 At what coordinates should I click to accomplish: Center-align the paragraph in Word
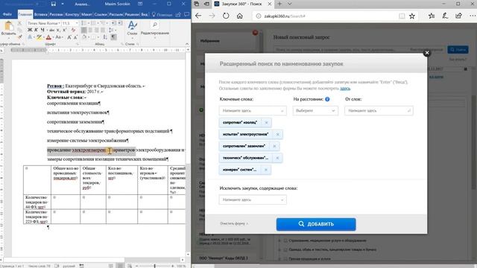tap(90, 30)
